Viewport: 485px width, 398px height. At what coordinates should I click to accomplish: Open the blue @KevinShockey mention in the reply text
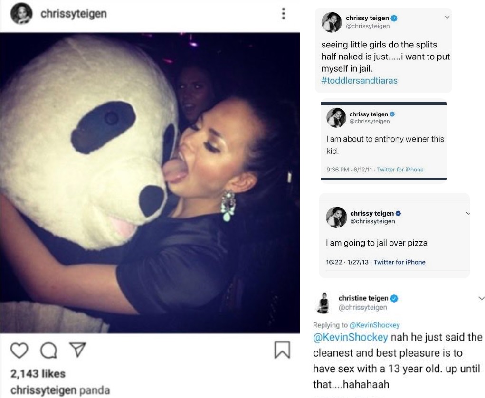point(351,337)
